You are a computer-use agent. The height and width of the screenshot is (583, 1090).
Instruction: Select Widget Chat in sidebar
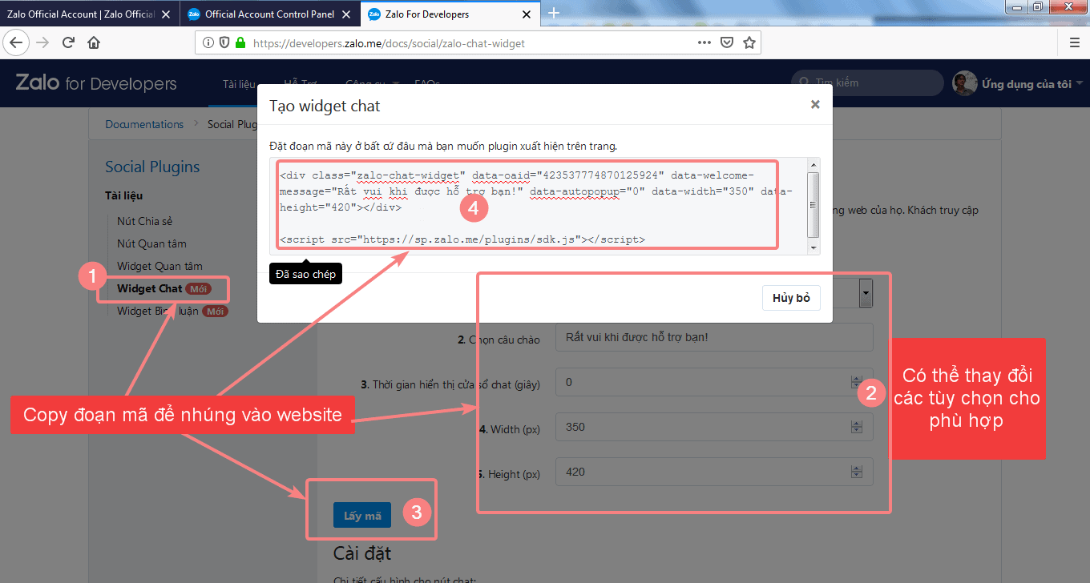pos(150,288)
